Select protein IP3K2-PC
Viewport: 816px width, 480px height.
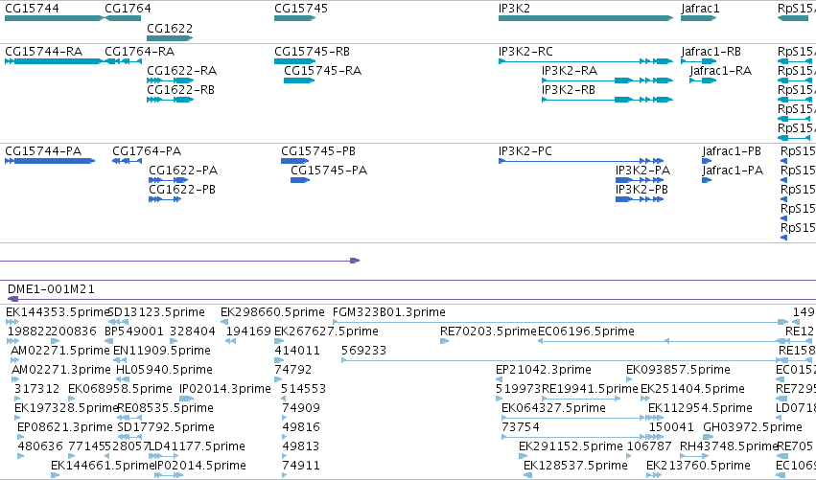(x=581, y=161)
